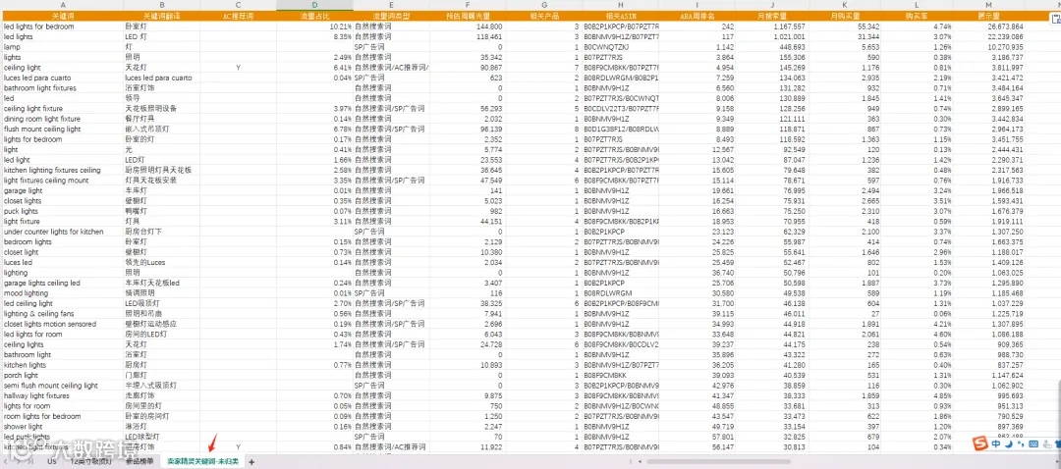Select column H header letter
This screenshot has height=469, width=1061.
[621, 6]
